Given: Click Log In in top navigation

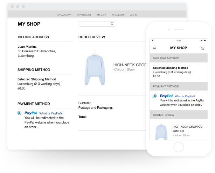Looking at the screenshot, I should (133, 15).
